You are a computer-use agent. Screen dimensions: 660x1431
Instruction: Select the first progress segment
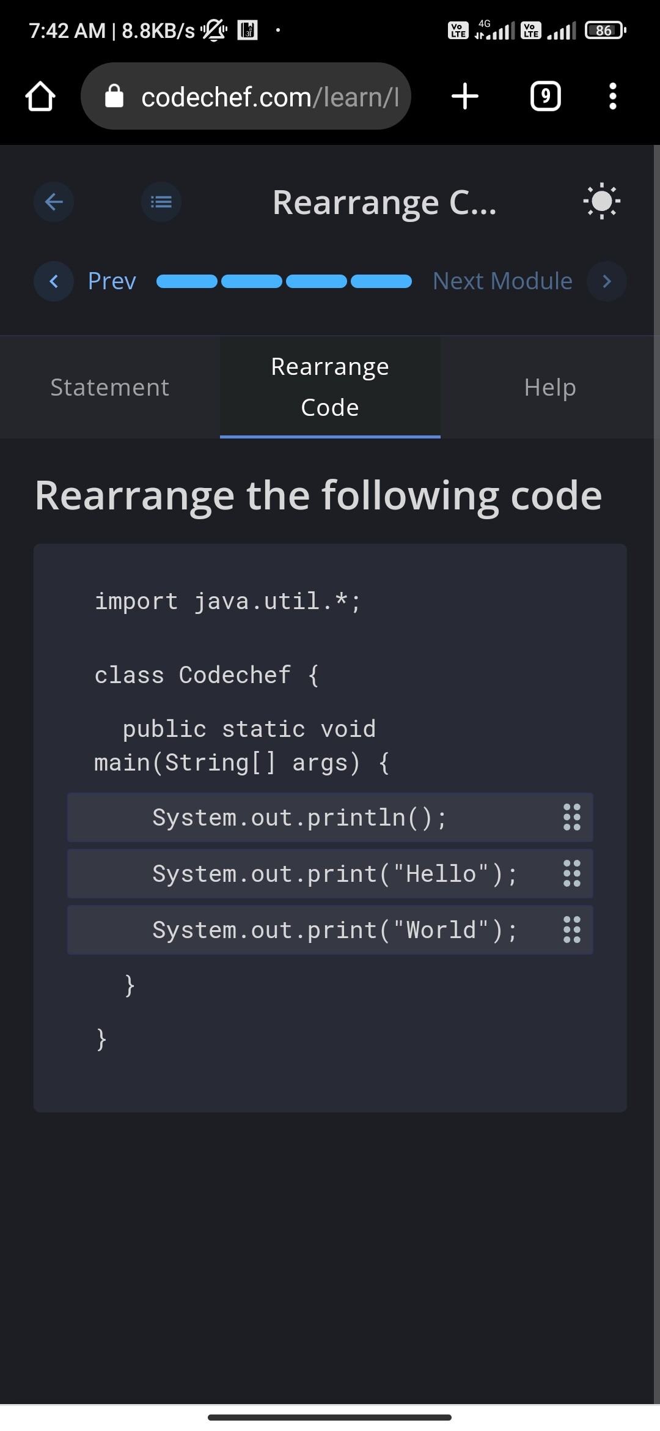point(187,281)
